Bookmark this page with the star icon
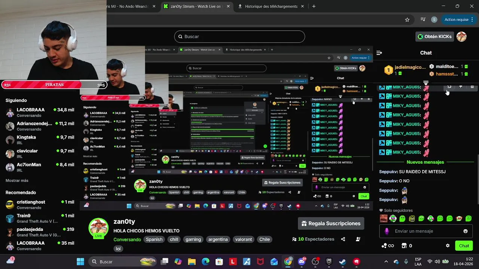479x269 pixels. point(407,19)
